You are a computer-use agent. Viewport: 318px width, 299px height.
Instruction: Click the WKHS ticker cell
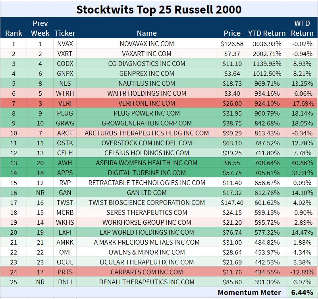pyautogui.click(x=65, y=222)
